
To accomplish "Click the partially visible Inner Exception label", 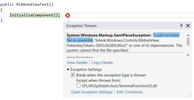I will [80, 57].
